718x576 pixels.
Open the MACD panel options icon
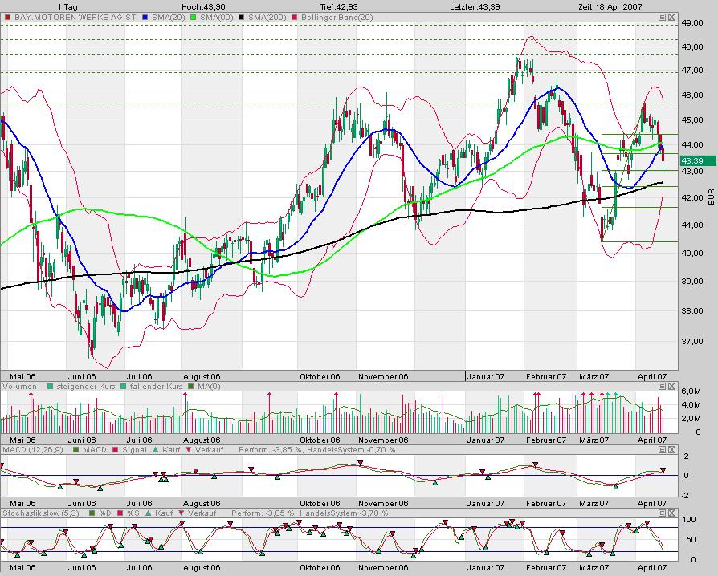(x=662, y=449)
